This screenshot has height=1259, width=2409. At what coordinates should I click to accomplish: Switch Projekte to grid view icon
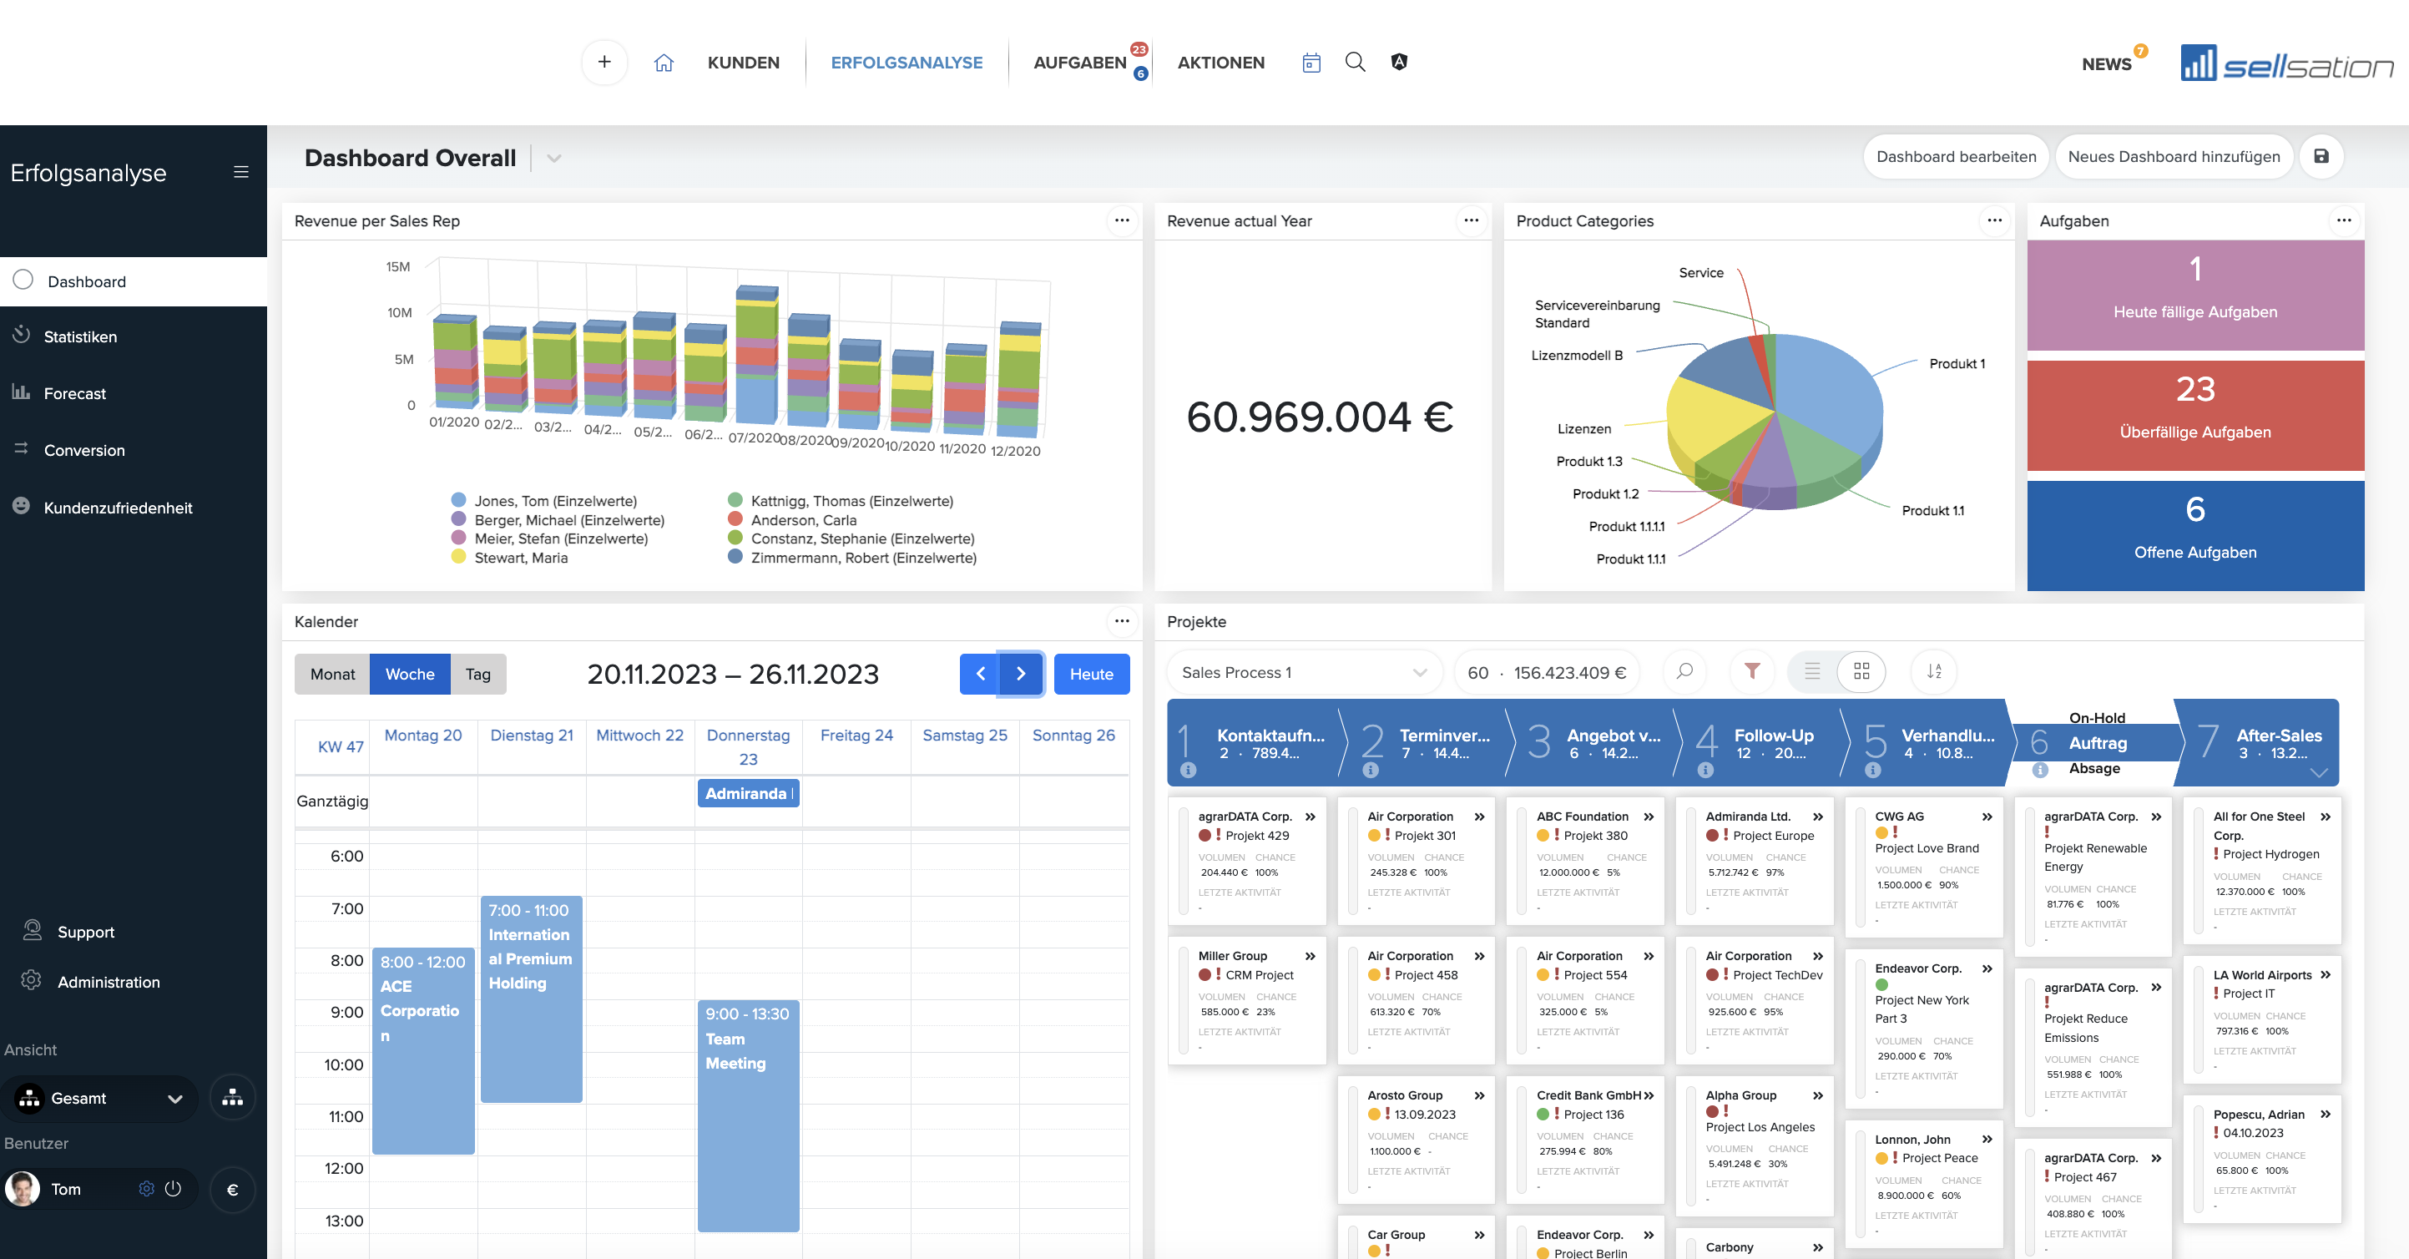(x=1862, y=671)
